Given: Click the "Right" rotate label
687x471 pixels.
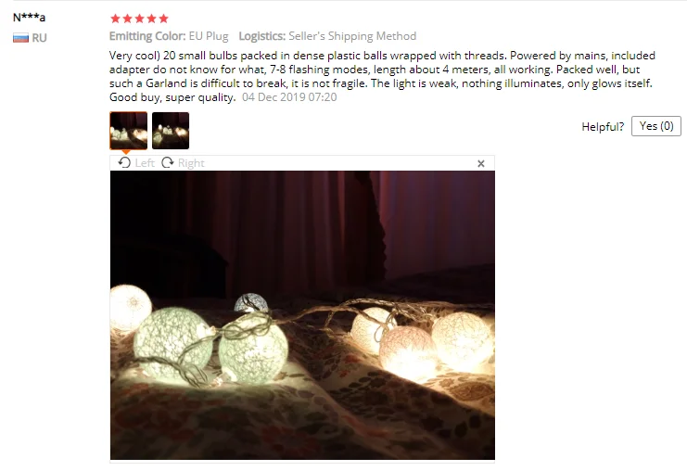Looking at the screenshot, I should (191, 163).
